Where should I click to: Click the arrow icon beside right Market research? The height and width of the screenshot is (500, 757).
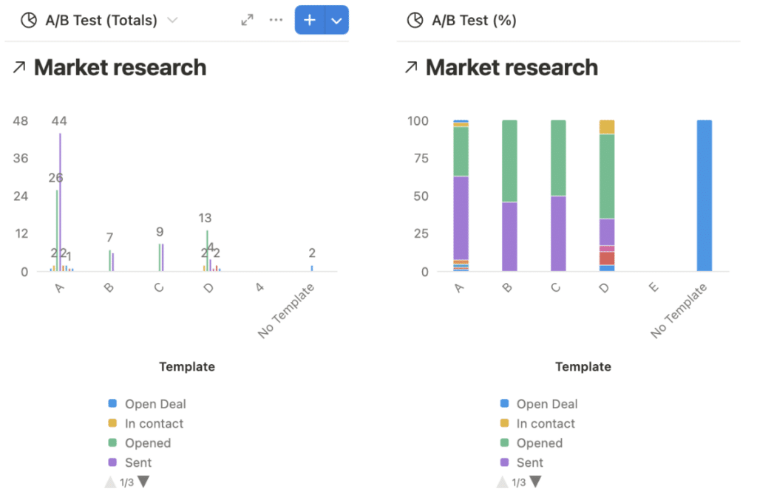point(411,67)
